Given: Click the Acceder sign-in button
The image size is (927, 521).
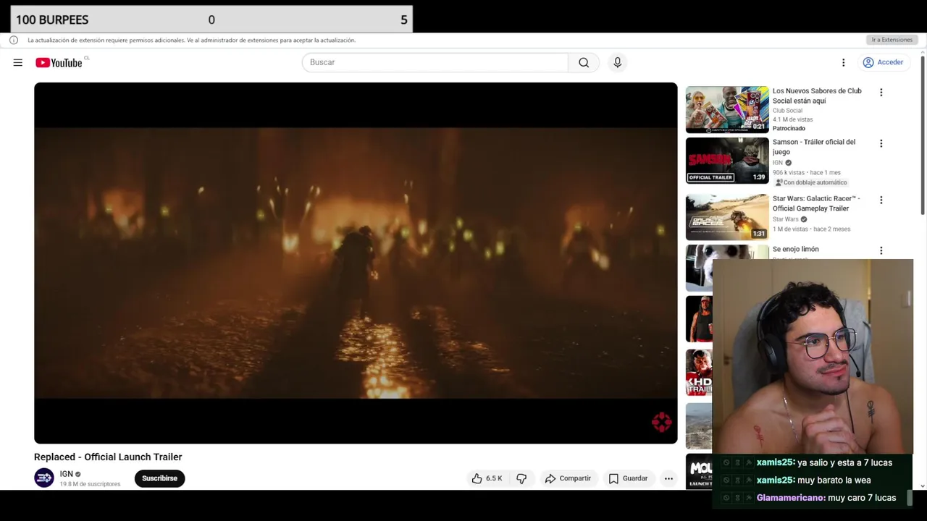Looking at the screenshot, I should (883, 62).
